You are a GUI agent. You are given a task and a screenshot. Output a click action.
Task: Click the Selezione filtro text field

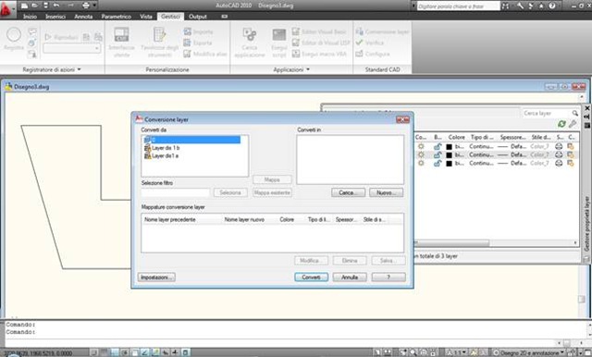(175, 192)
